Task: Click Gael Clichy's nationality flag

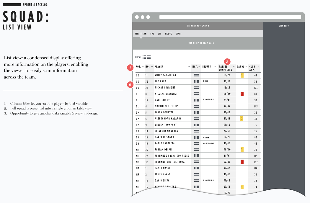Action: [x=196, y=100]
